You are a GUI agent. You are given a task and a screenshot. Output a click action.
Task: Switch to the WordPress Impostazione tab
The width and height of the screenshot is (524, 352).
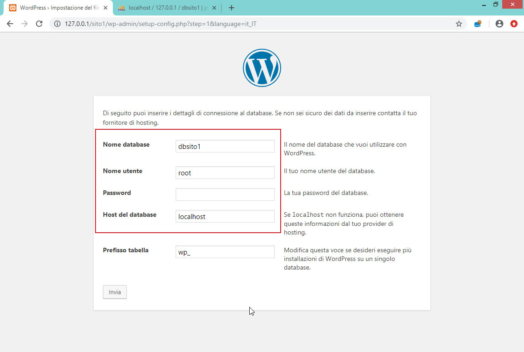click(59, 8)
